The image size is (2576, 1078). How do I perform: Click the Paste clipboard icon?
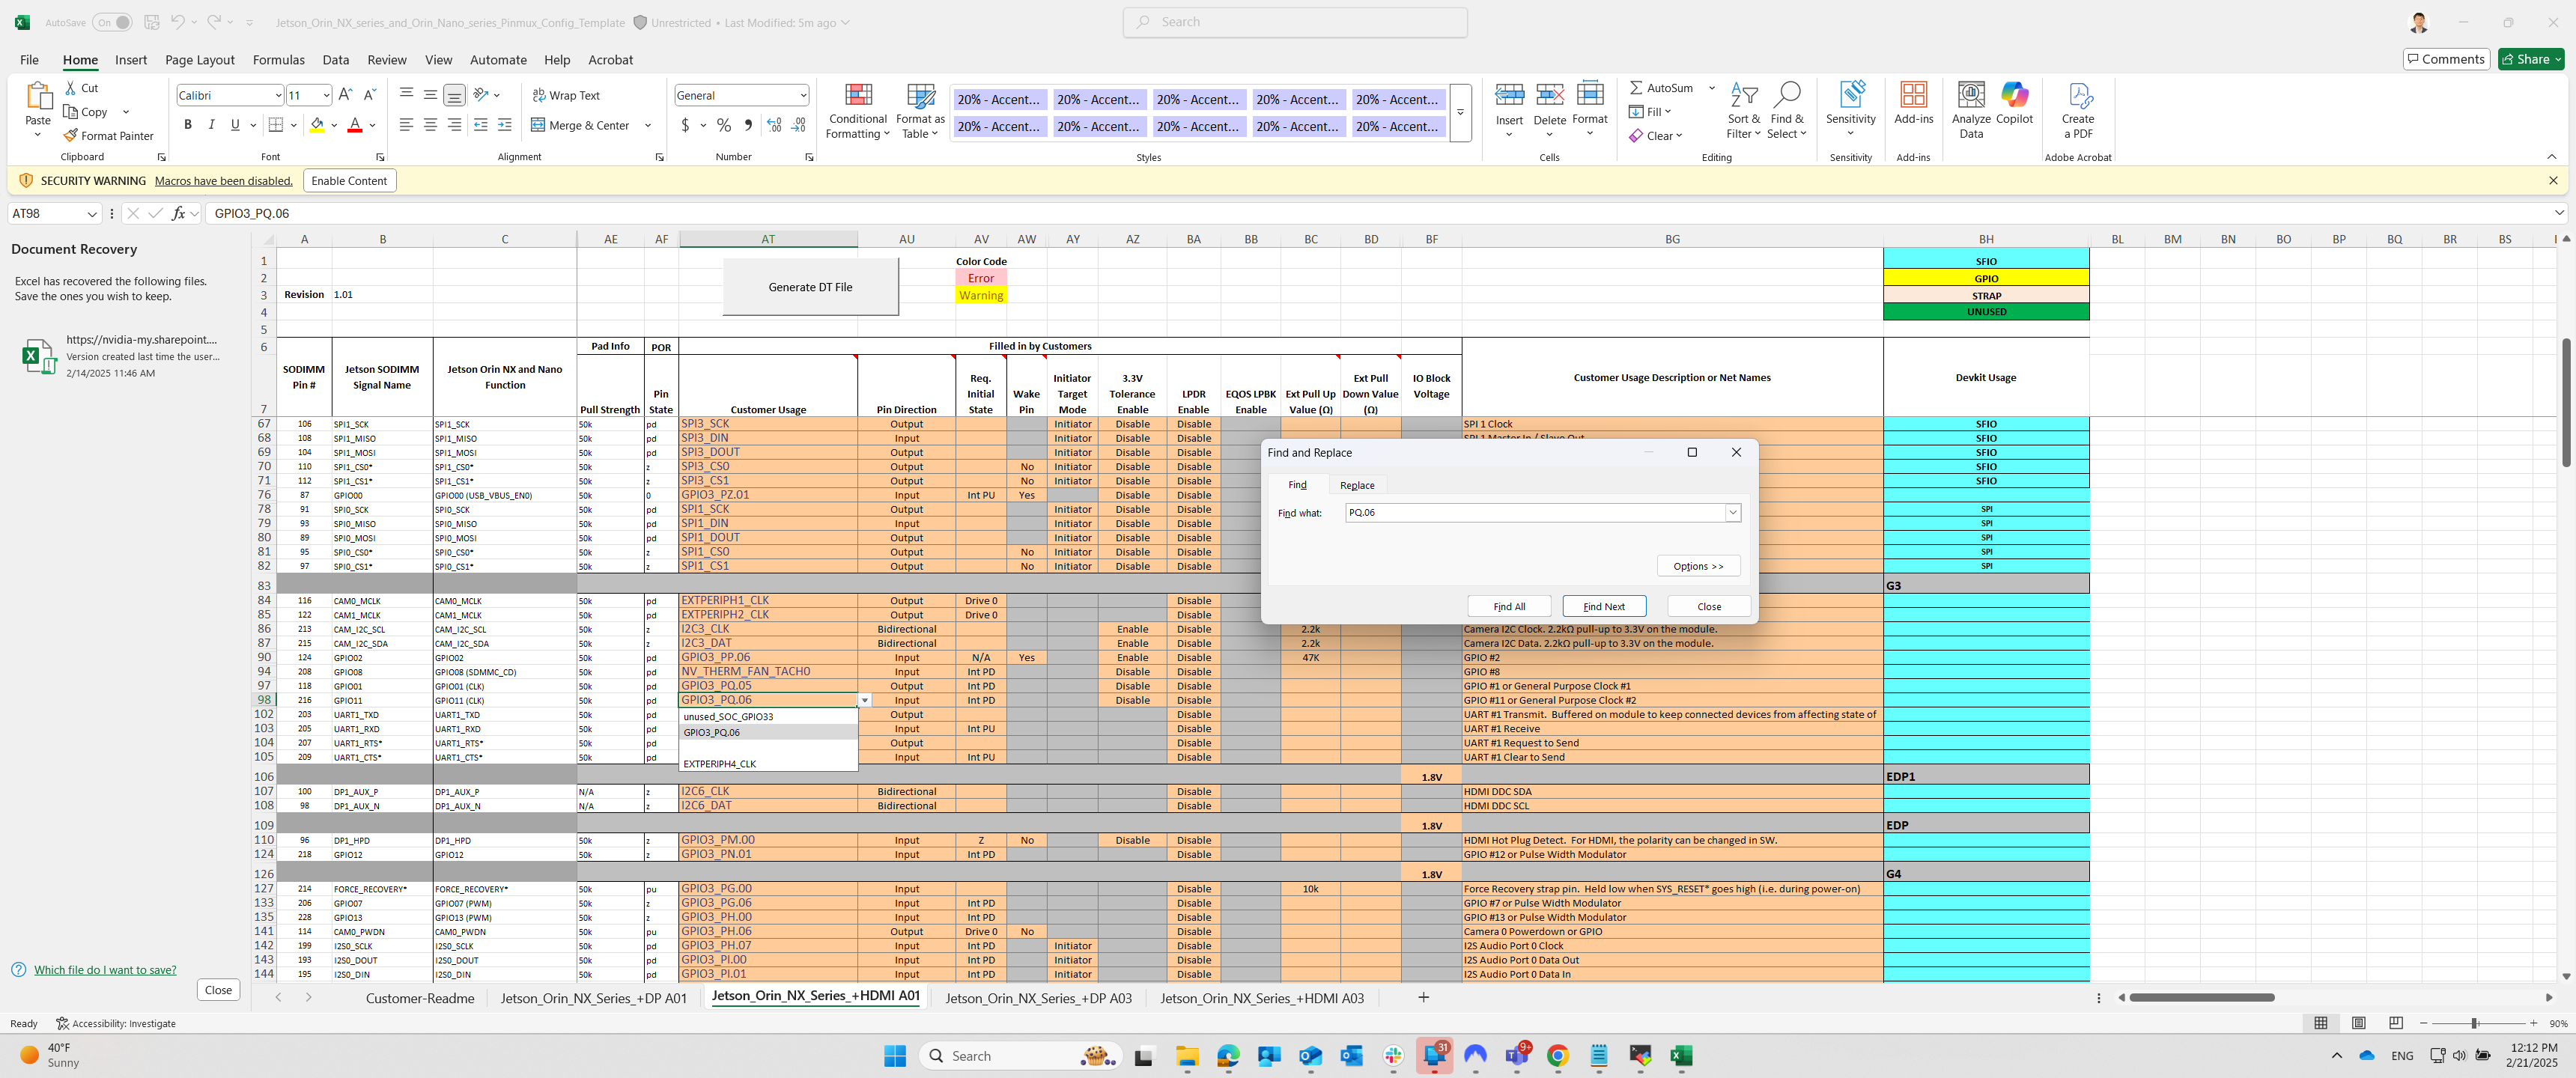(x=38, y=96)
